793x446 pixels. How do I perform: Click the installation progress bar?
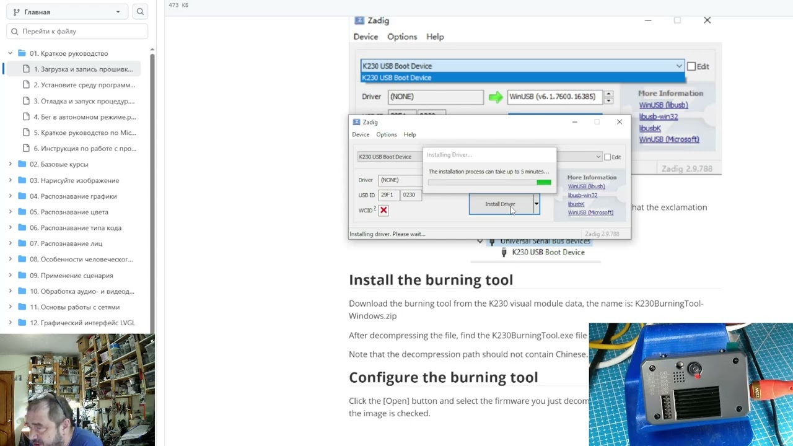pyautogui.click(x=489, y=182)
